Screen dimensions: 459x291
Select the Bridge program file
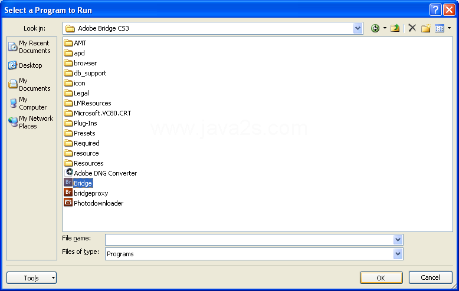pos(78,183)
